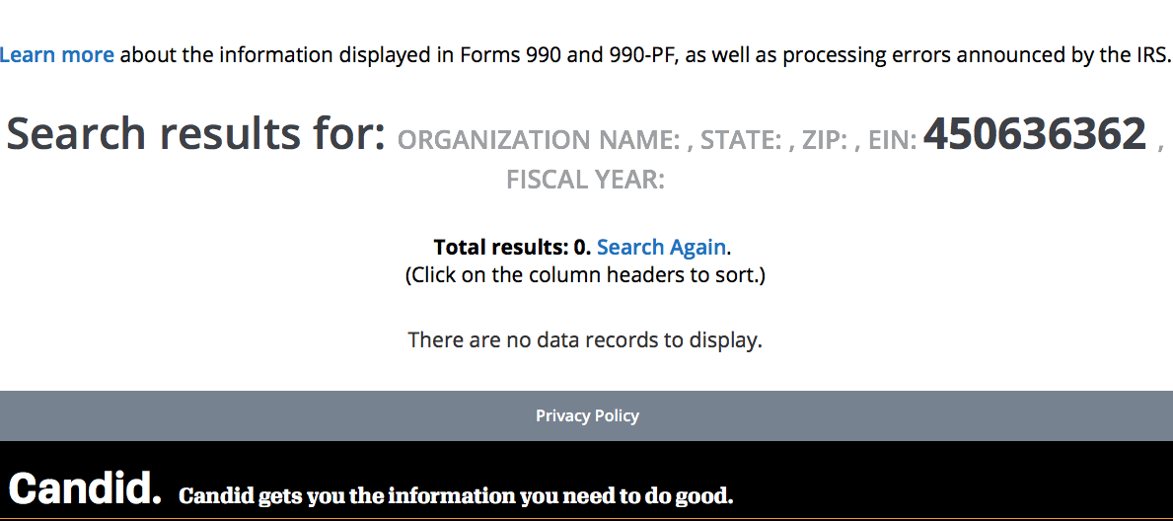Click the "FISCAL YEAR:" label
This screenshot has width=1173, height=521.
point(585,181)
